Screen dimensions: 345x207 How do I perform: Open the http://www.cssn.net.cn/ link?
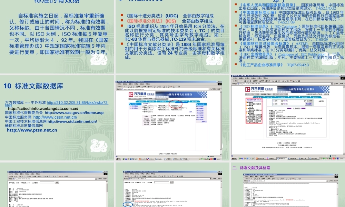tap(55, 117)
